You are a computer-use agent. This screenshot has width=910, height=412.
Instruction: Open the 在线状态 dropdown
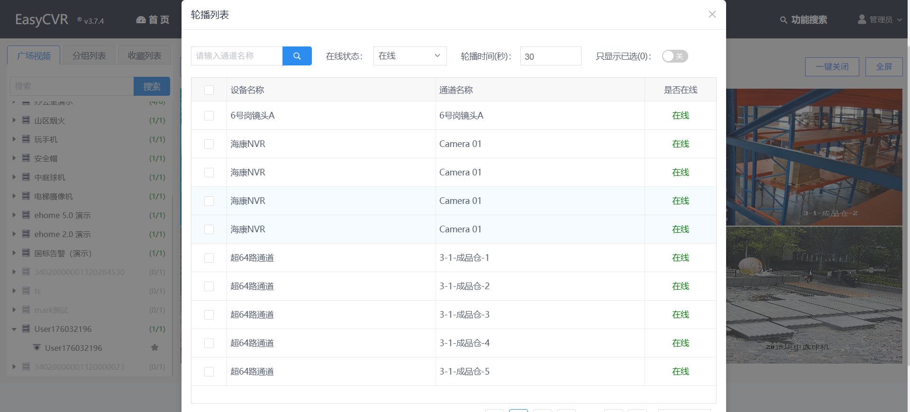[x=409, y=56]
